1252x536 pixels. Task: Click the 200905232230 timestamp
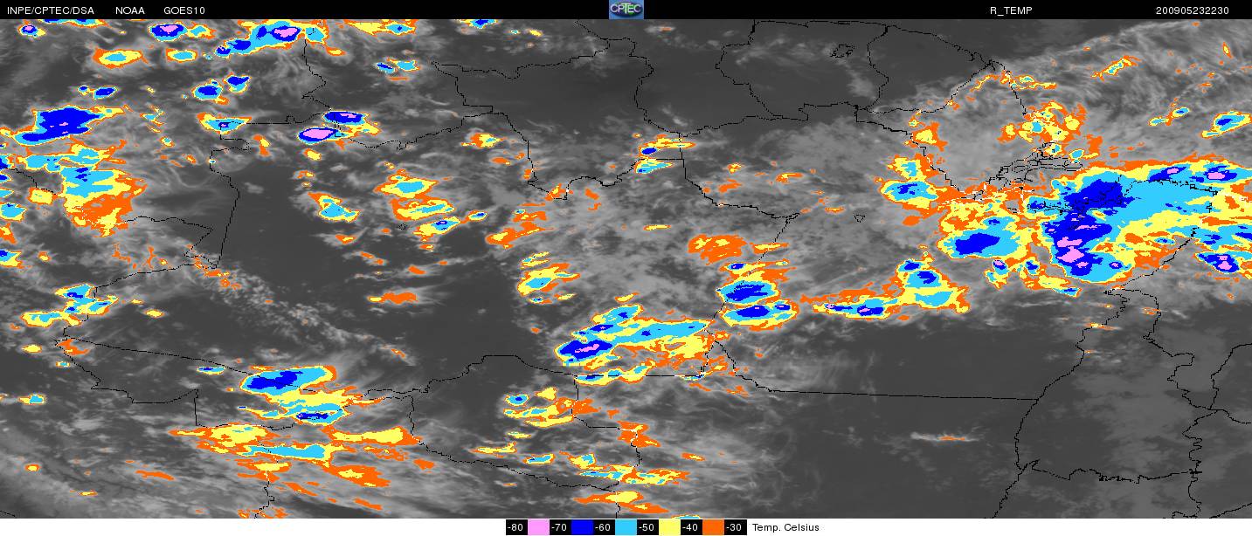click(1192, 10)
